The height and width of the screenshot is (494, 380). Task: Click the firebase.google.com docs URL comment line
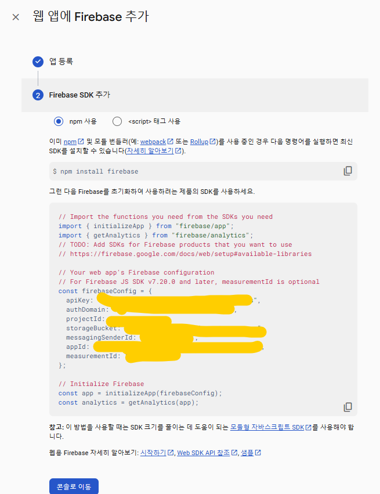point(185,254)
